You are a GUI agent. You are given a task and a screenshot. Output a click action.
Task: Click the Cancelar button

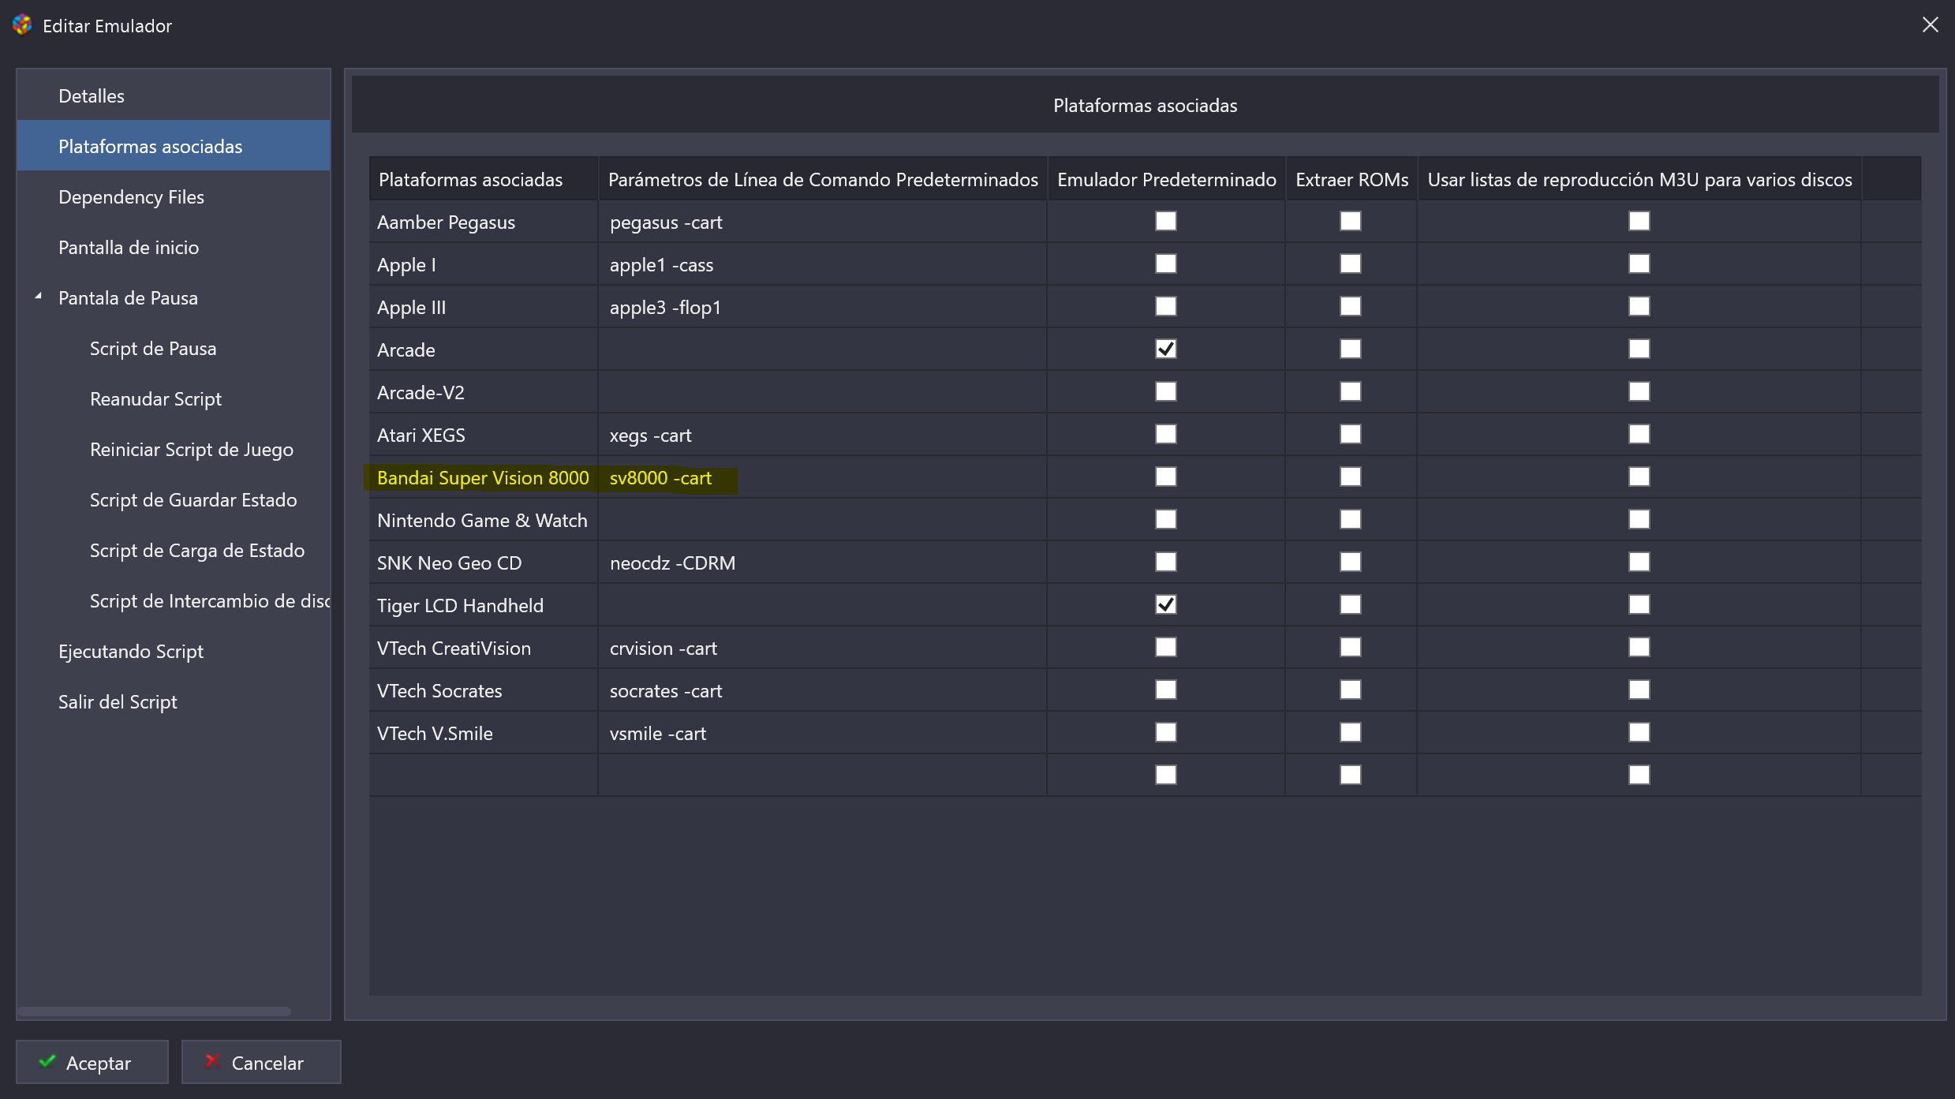(x=261, y=1063)
